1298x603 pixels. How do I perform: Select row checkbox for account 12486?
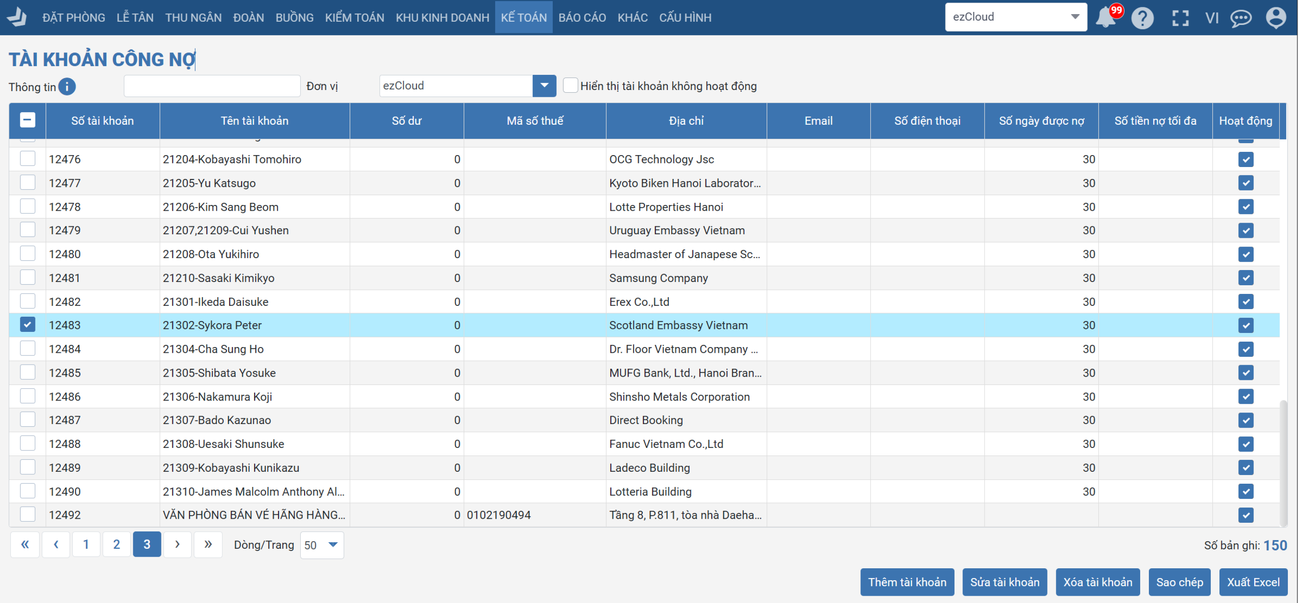click(28, 396)
